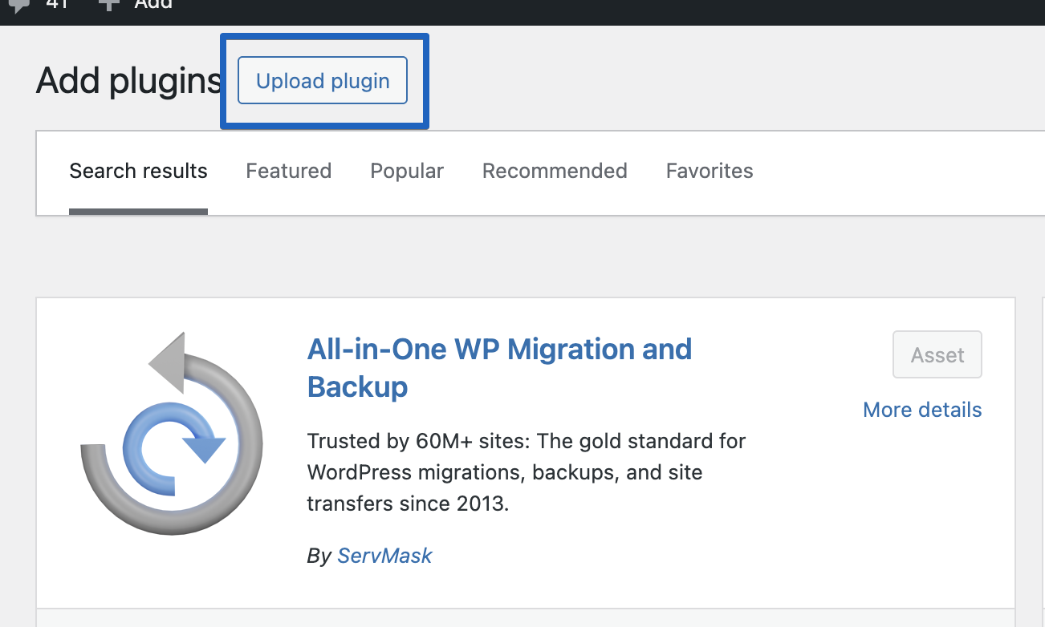
Task: Open the Popular plugins tab
Action: pyautogui.click(x=407, y=171)
